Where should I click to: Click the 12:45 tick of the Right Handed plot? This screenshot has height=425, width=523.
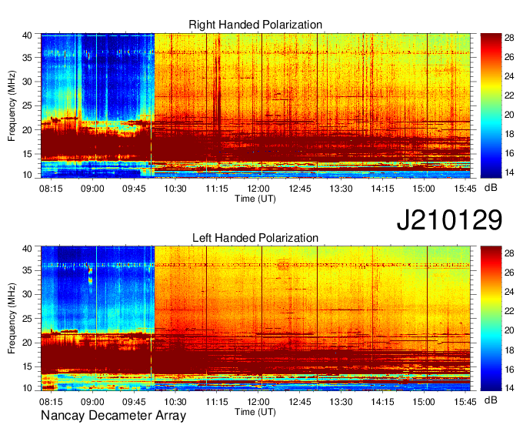coord(299,189)
